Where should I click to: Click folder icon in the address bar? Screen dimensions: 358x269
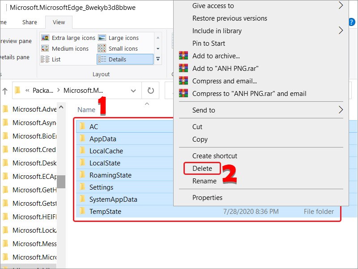coord(17,91)
